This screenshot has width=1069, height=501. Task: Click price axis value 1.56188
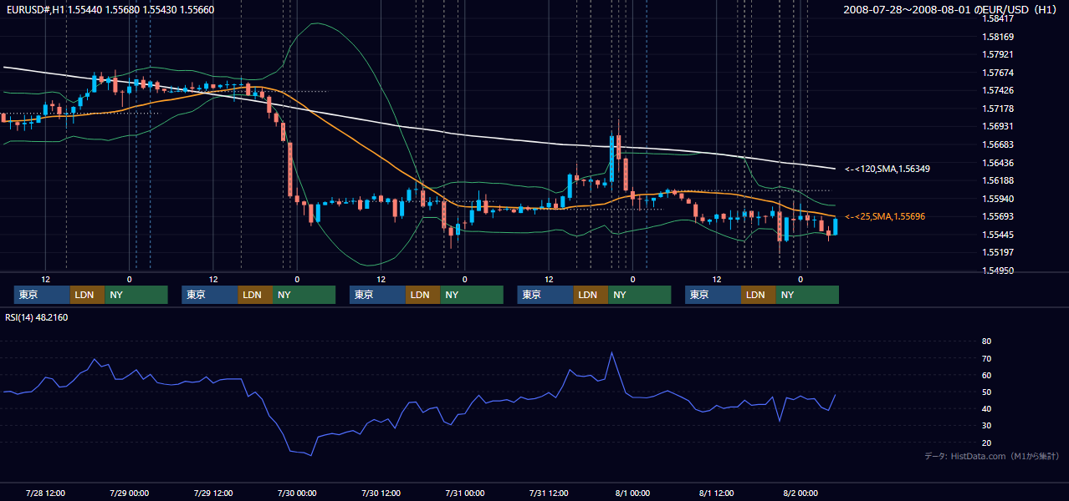[998, 180]
